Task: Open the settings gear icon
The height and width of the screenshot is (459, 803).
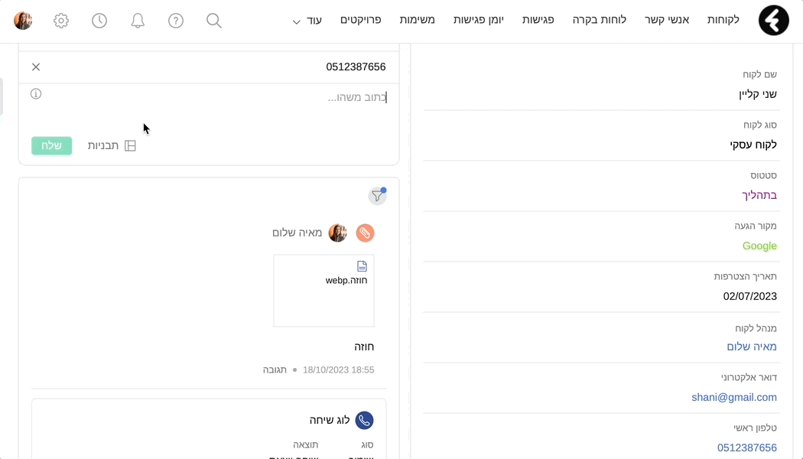Action: (x=61, y=21)
